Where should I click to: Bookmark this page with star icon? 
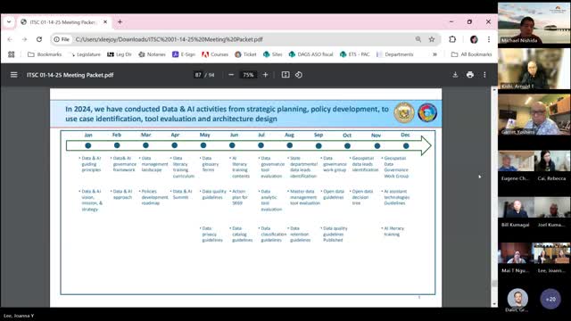(x=432, y=39)
